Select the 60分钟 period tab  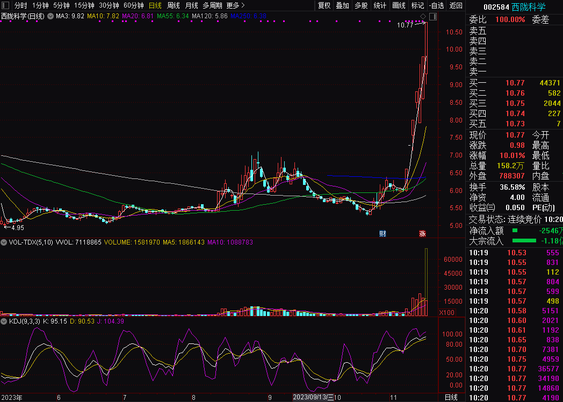[133, 5]
